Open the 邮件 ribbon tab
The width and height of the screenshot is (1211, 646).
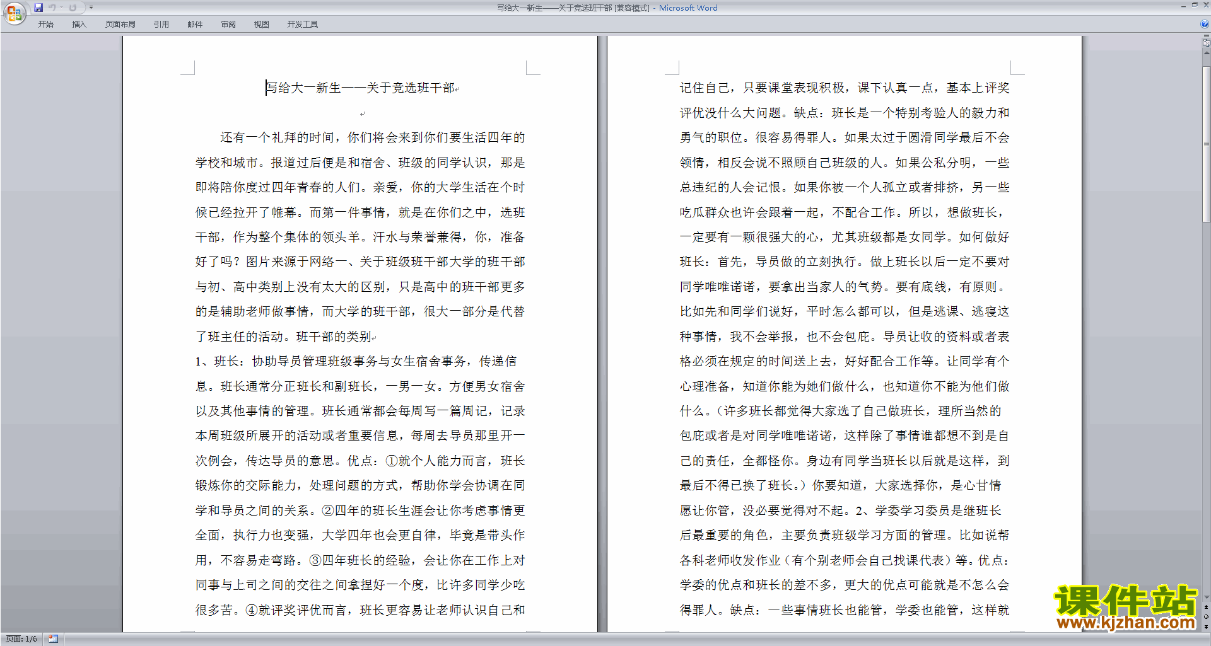pos(195,25)
